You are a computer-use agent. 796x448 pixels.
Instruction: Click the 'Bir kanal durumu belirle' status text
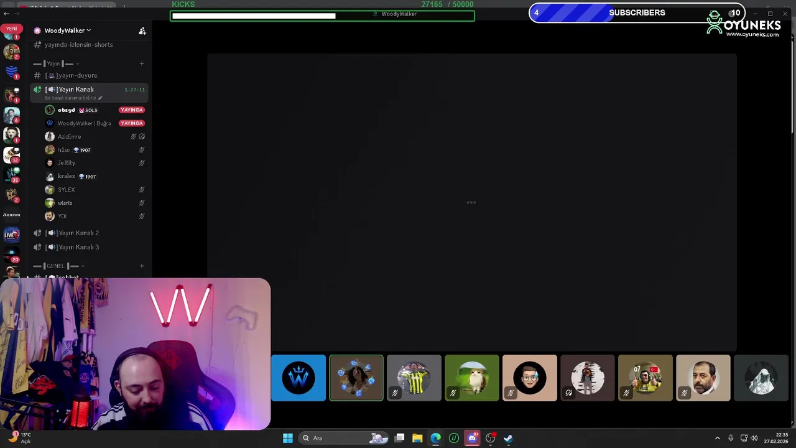pos(70,98)
